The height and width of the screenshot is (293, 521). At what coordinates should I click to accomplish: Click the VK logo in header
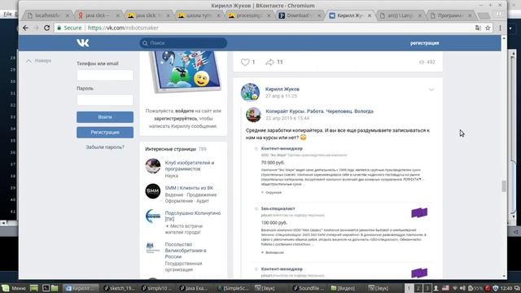point(83,43)
